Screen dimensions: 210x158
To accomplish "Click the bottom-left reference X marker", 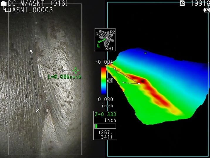I will coord(26,101).
